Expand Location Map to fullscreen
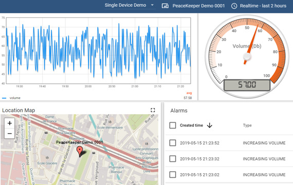 pyautogui.click(x=153, y=110)
